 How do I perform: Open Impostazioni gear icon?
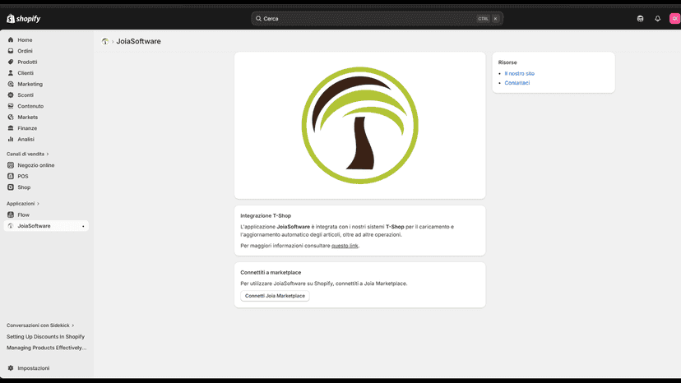(11, 368)
